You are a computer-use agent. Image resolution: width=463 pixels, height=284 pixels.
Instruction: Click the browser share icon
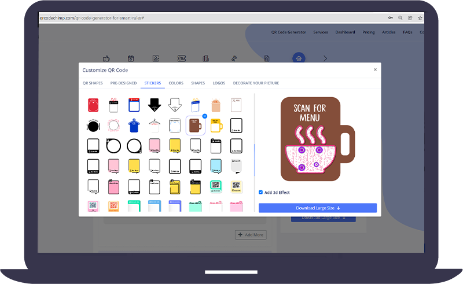[410, 18]
